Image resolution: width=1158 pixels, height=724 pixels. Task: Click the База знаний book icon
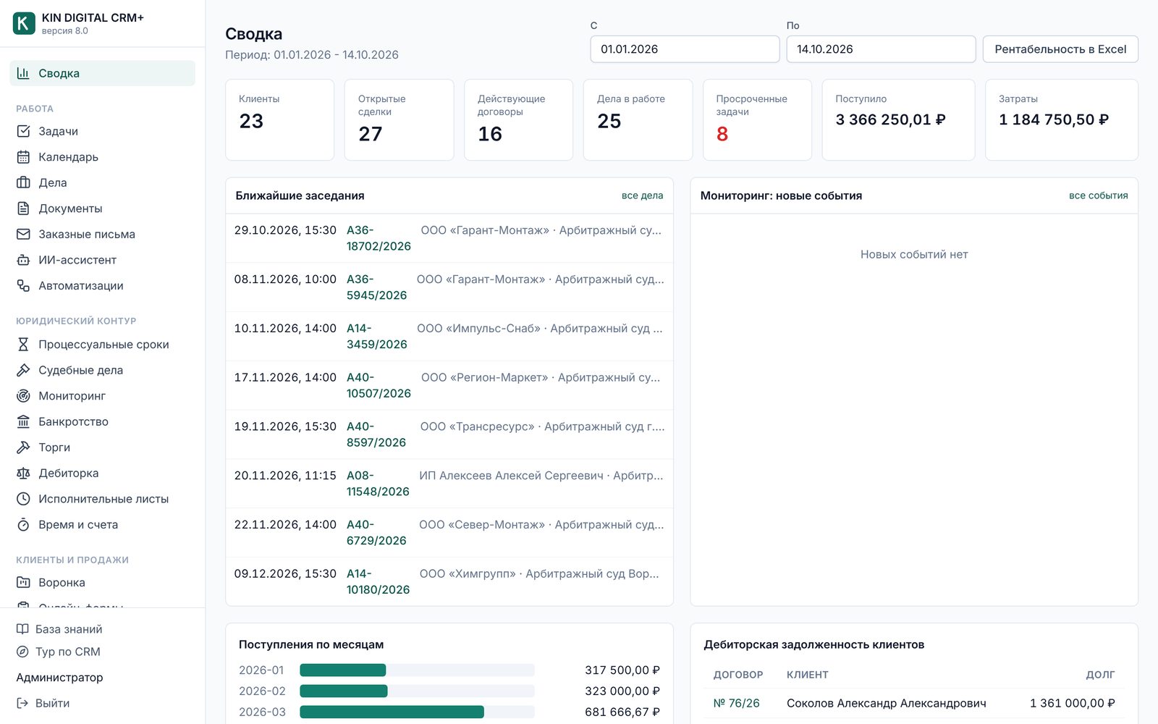[x=22, y=629]
